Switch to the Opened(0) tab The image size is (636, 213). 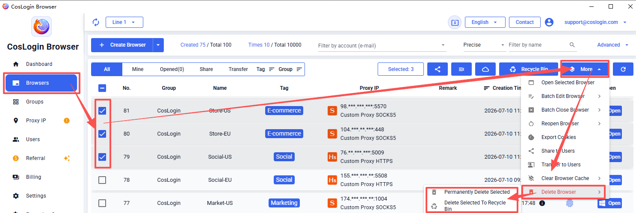point(172,69)
